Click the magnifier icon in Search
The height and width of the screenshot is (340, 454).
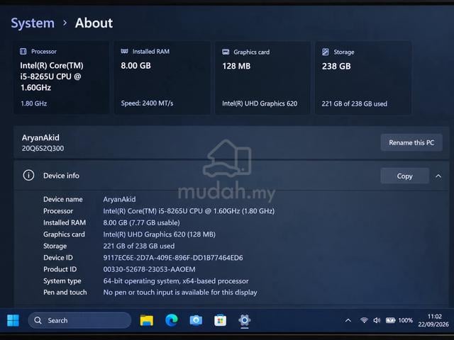coord(38,320)
